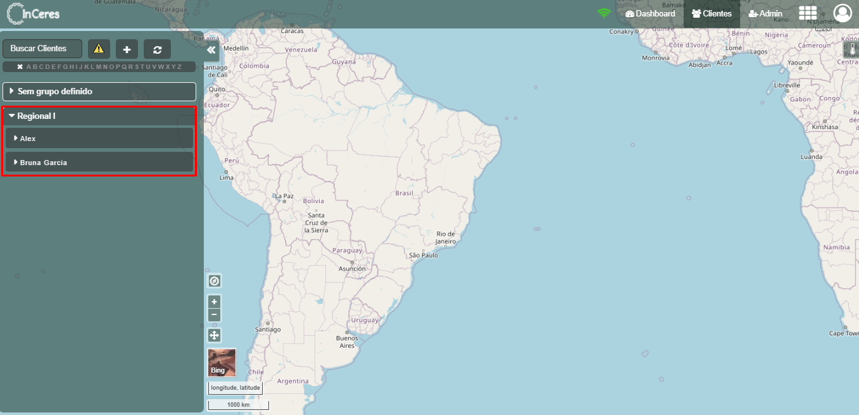
Task: Open the Clientes menu
Action: coord(712,13)
